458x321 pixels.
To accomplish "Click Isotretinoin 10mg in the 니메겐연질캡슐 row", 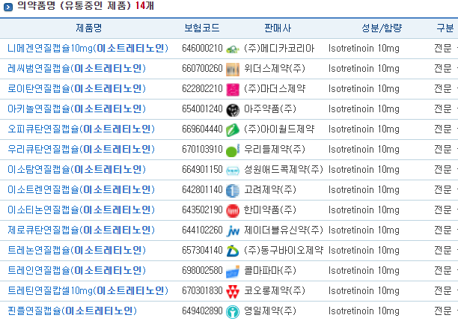I will pyautogui.click(x=364, y=48).
